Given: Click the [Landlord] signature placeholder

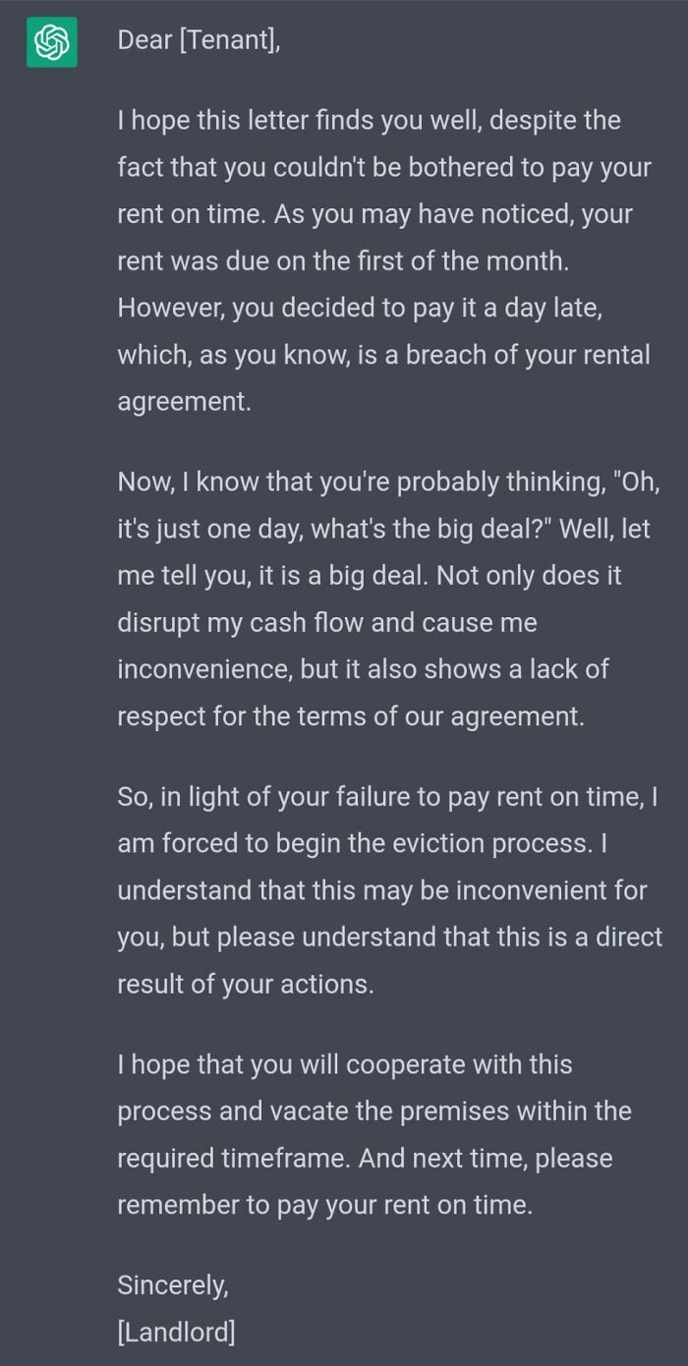Looking at the screenshot, I should (176, 1333).
